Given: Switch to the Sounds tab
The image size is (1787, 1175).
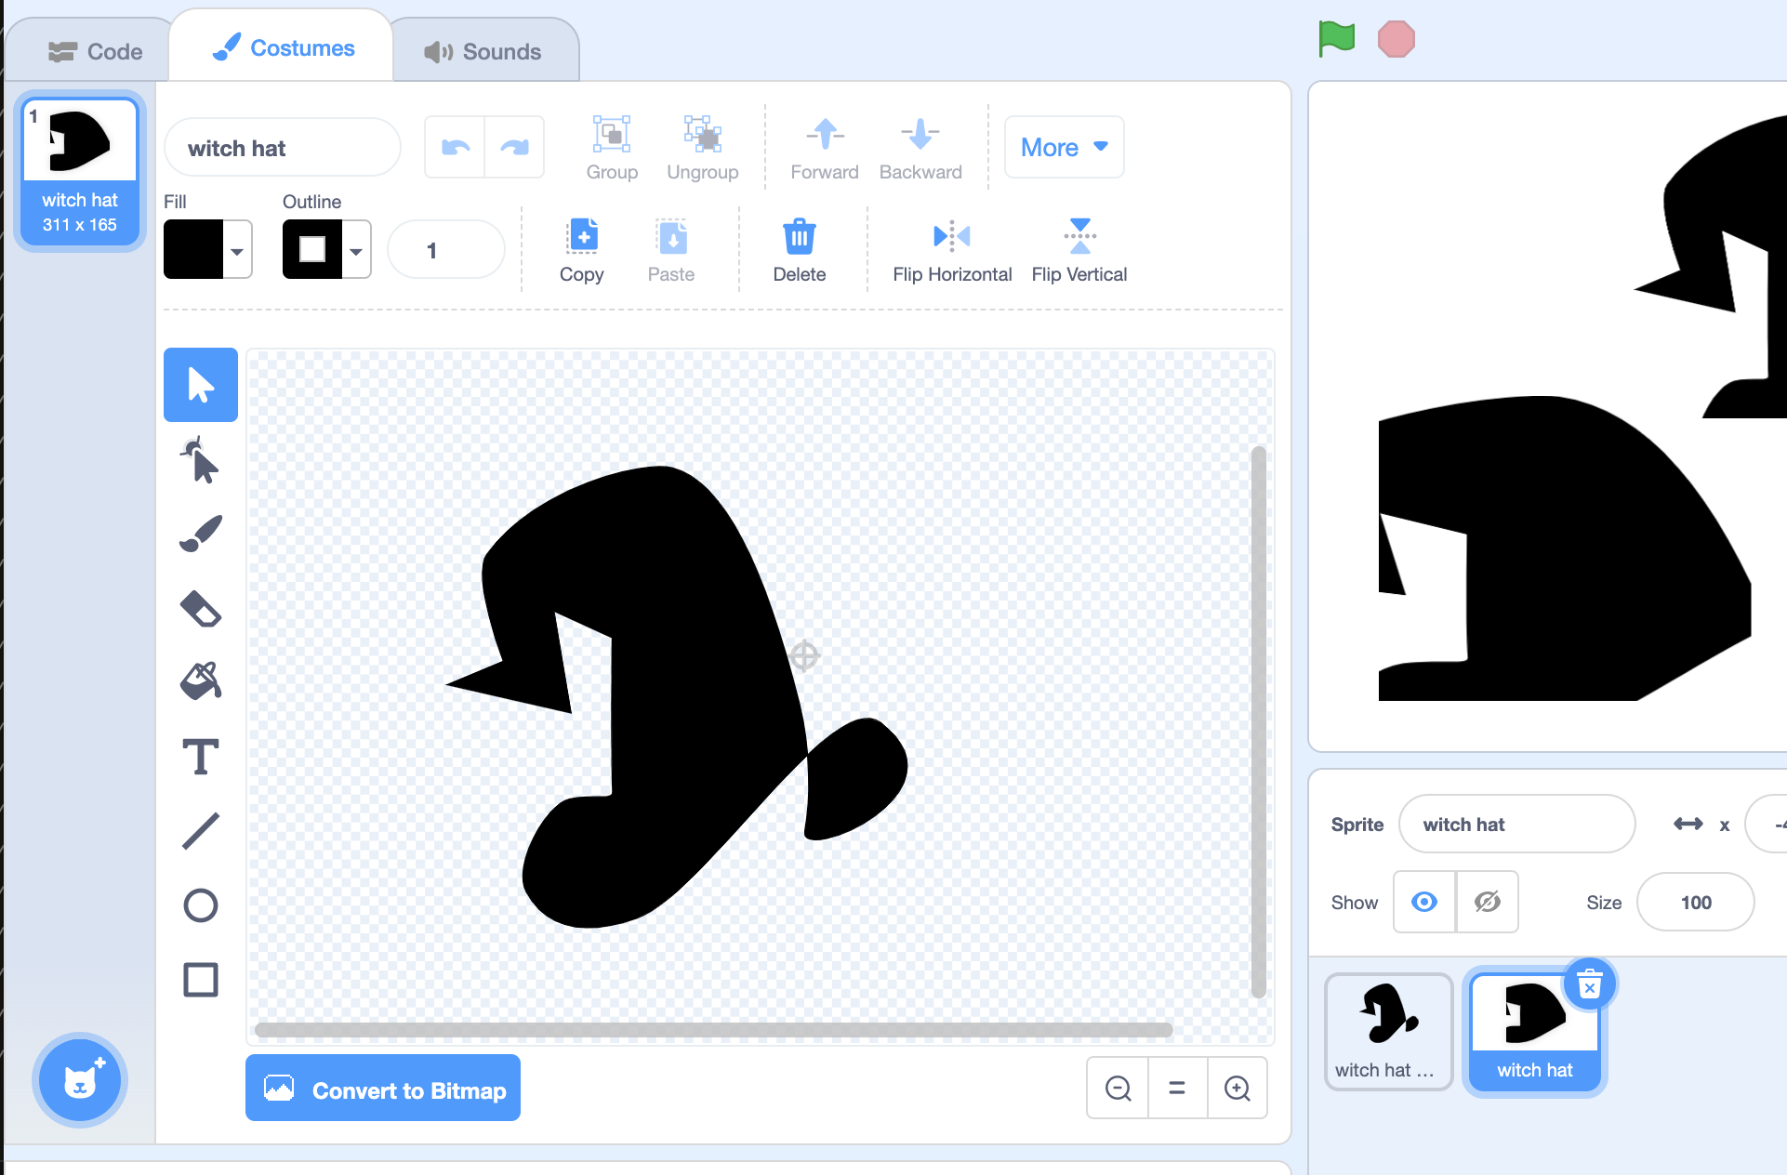Looking at the screenshot, I should pos(483,51).
